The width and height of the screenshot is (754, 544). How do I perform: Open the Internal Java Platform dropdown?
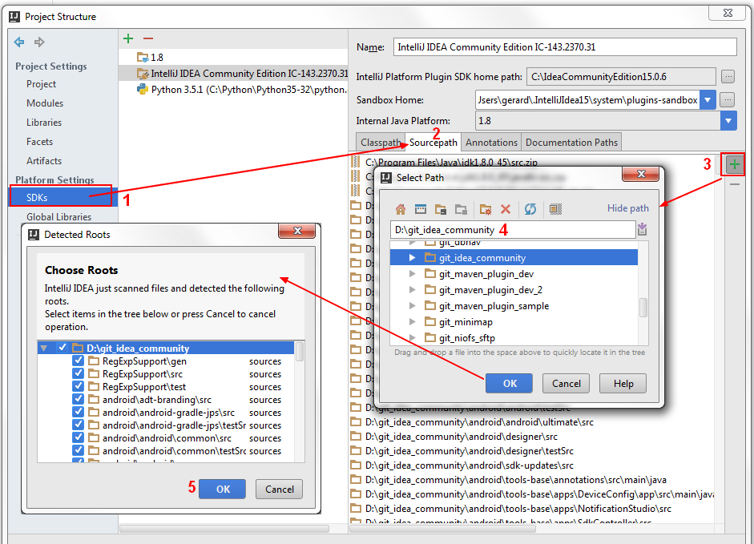(x=729, y=119)
